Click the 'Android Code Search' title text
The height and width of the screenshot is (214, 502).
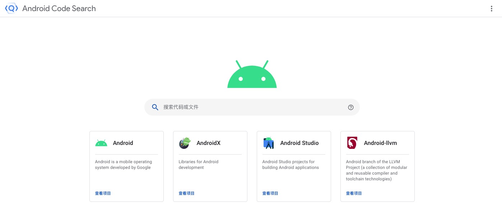(x=59, y=8)
